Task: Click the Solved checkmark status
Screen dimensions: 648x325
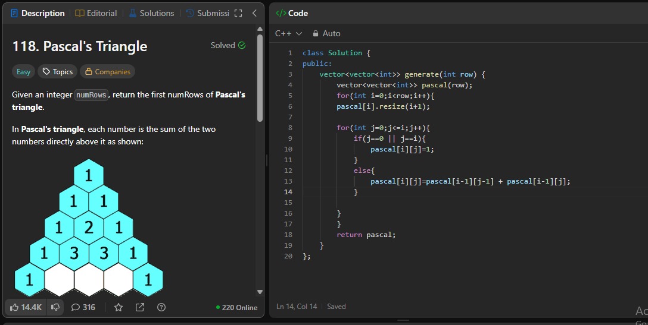Action: pyautogui.click(x=228, y=45)
